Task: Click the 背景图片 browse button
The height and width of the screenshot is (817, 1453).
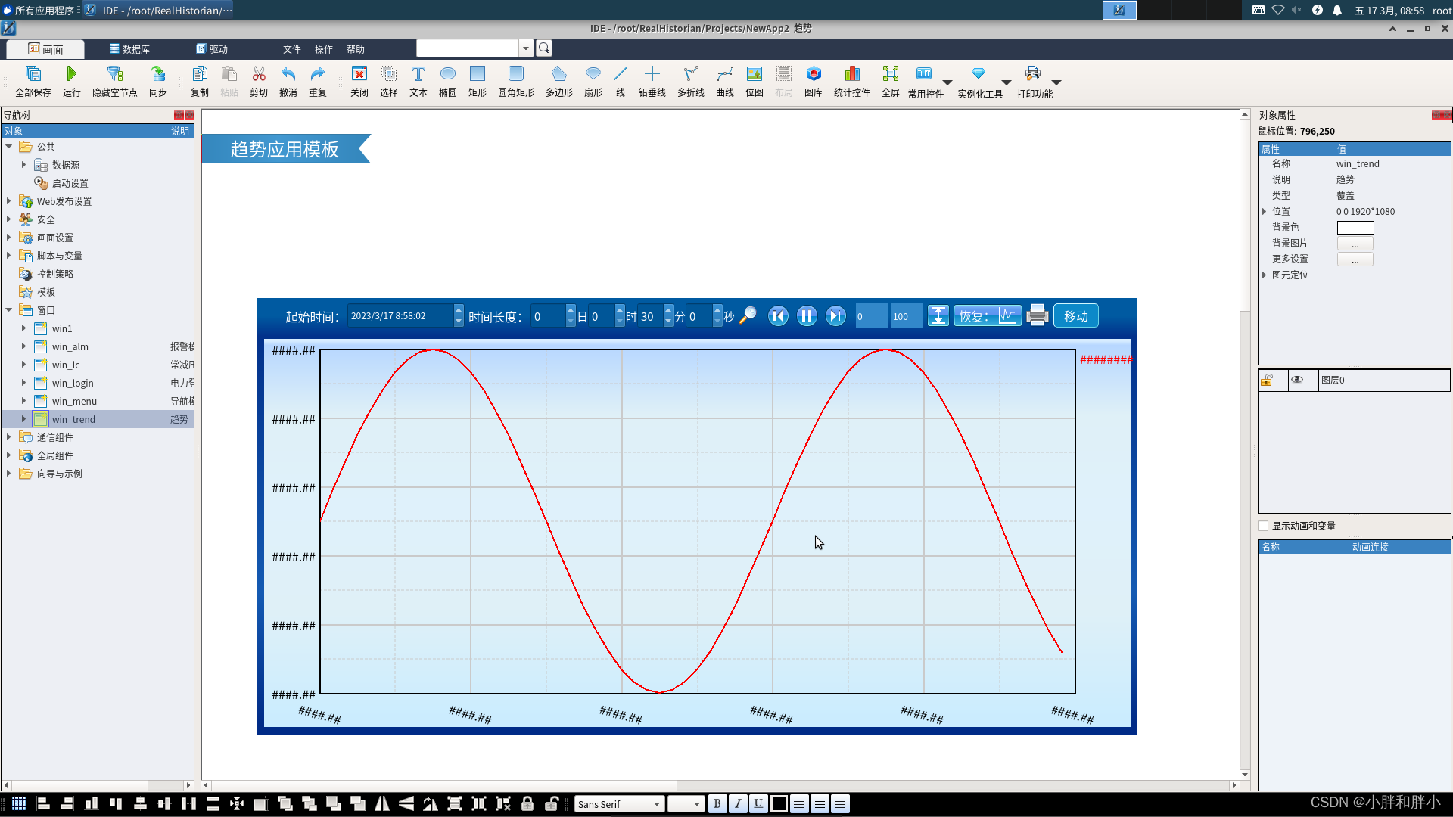Action: (1355, 244)
